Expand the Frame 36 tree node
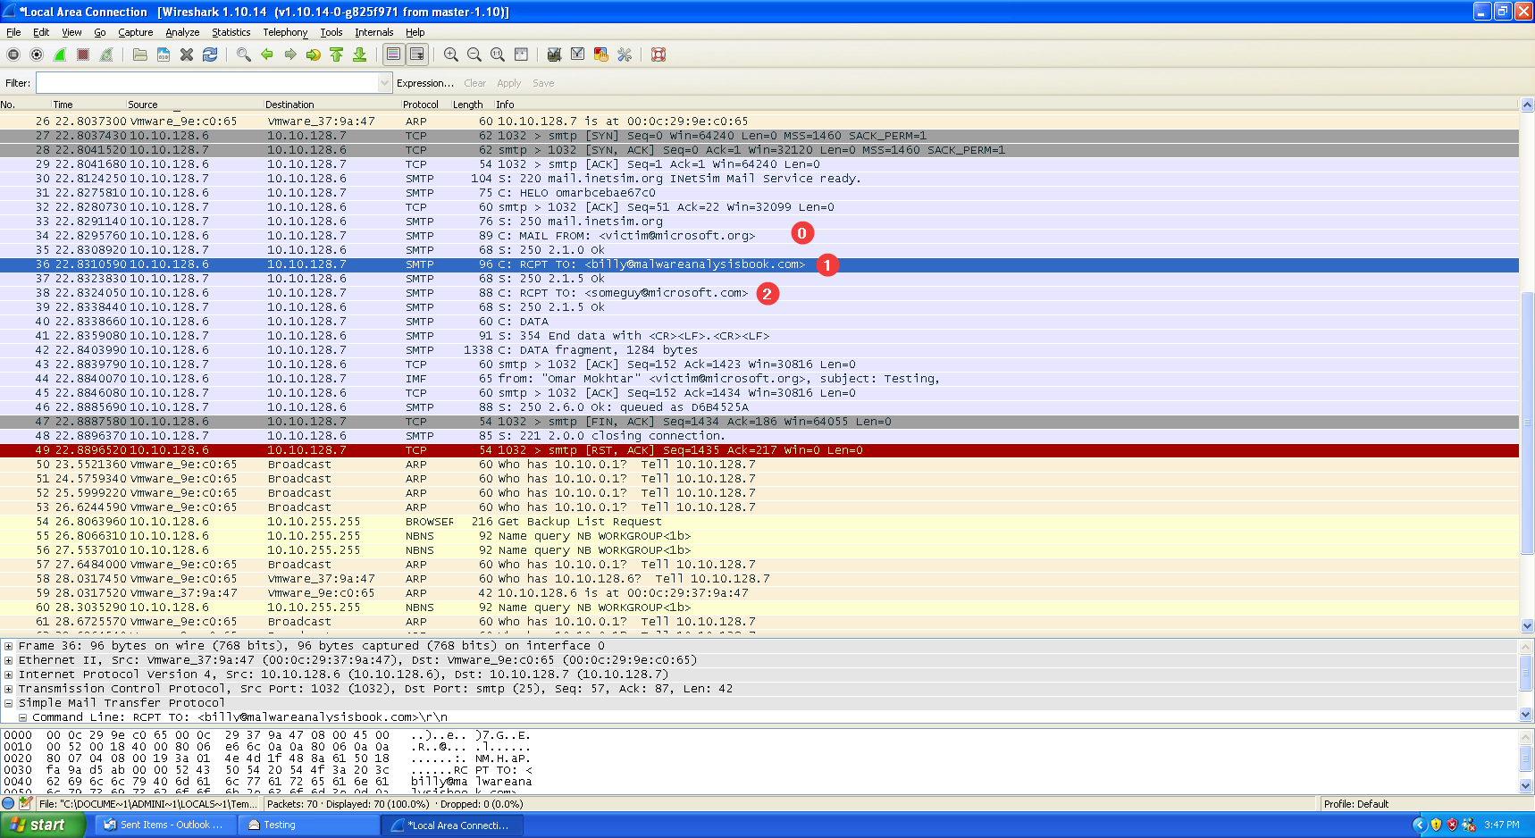Screen dimensions: 1535x838 click(8, 646)
